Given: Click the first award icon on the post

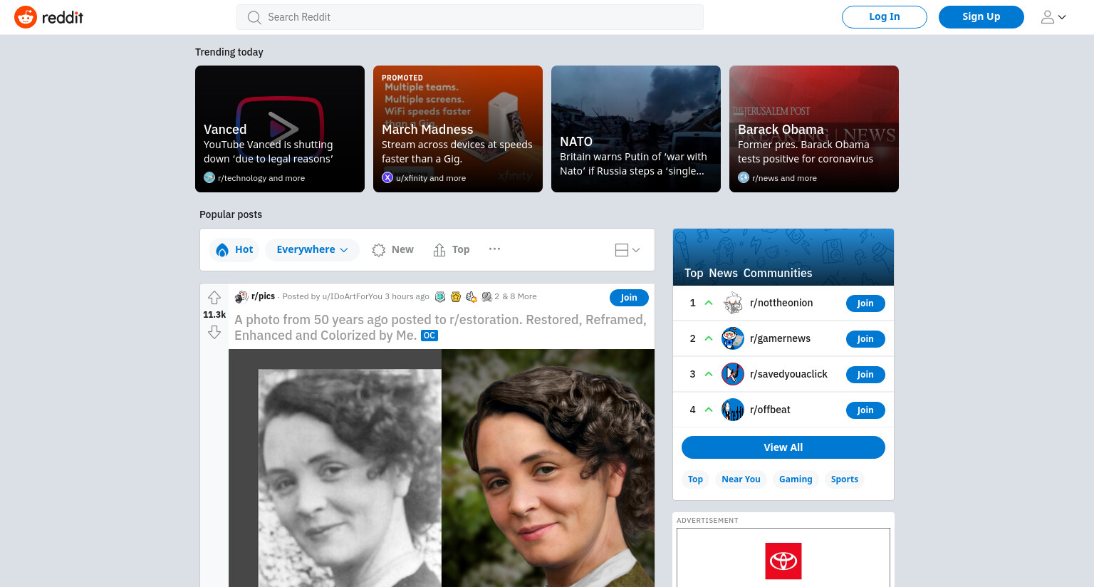Looking at the screenshot, I should (x=440, y=296).
